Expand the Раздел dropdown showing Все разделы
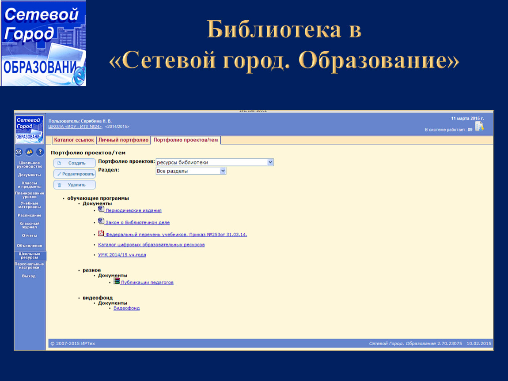Viewport: 508px width, 381px height. pos(223,171)
